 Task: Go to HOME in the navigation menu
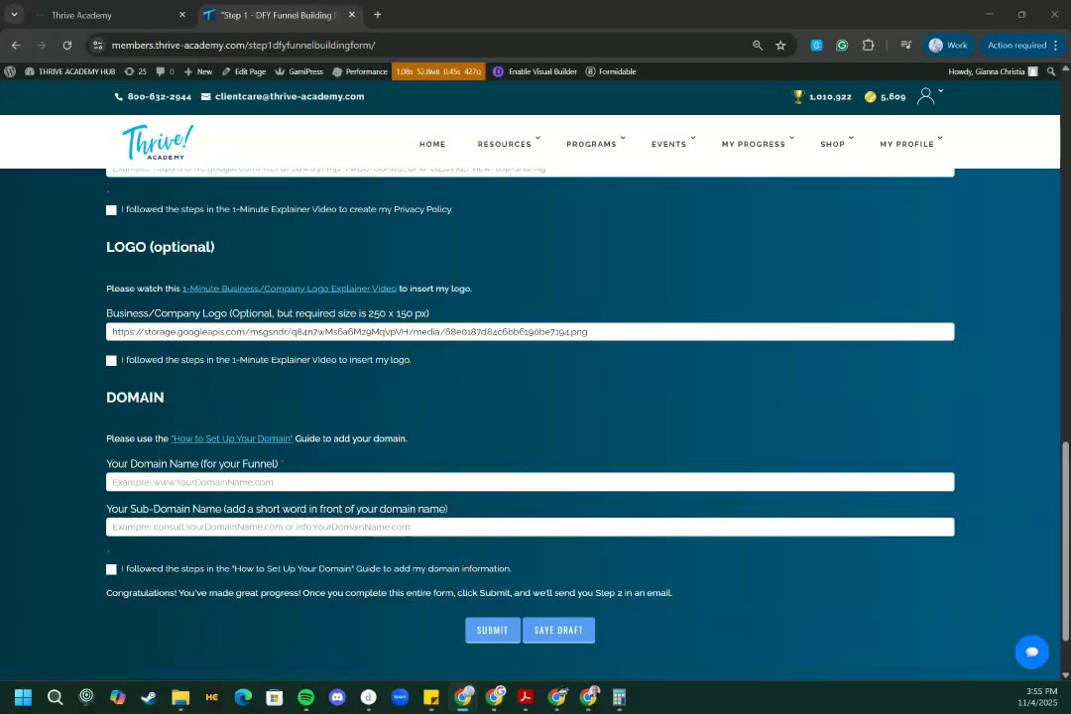pyautogui.click(x=432, y=144)
